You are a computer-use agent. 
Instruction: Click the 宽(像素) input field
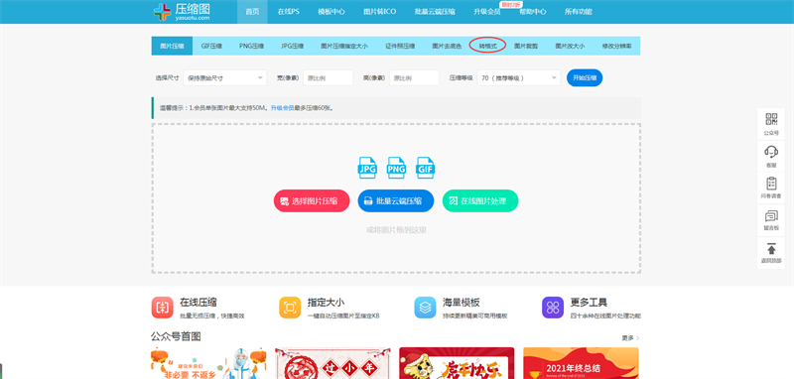pos(328,78)
